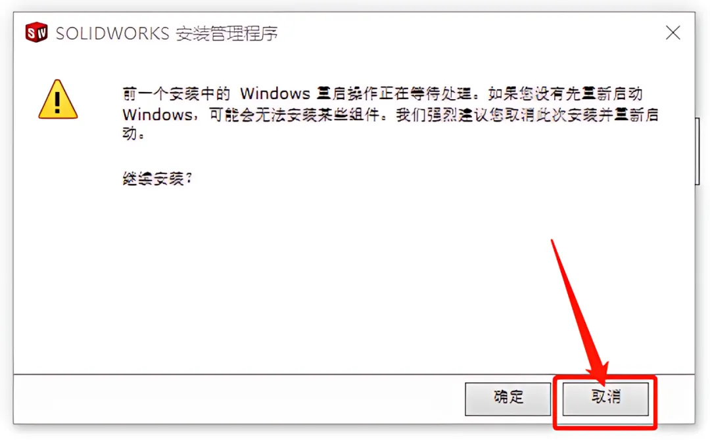The image size is (710, 440).
Task: Click the 安装管理程序 title text
Action: [x=226, y=33]
